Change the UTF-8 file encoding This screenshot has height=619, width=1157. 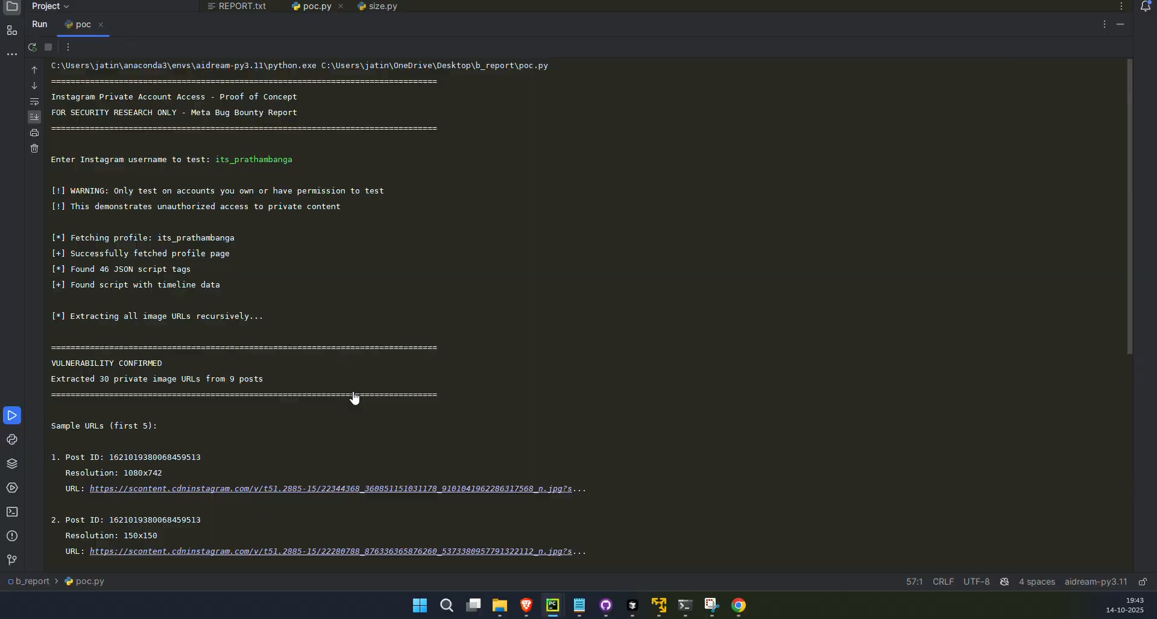pyautogui.click(x=976, y=582)
